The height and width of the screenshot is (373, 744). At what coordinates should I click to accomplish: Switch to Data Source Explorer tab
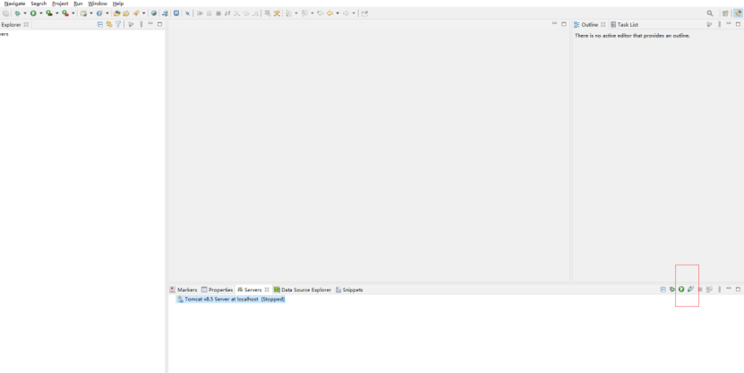click(x=303, y=290)
